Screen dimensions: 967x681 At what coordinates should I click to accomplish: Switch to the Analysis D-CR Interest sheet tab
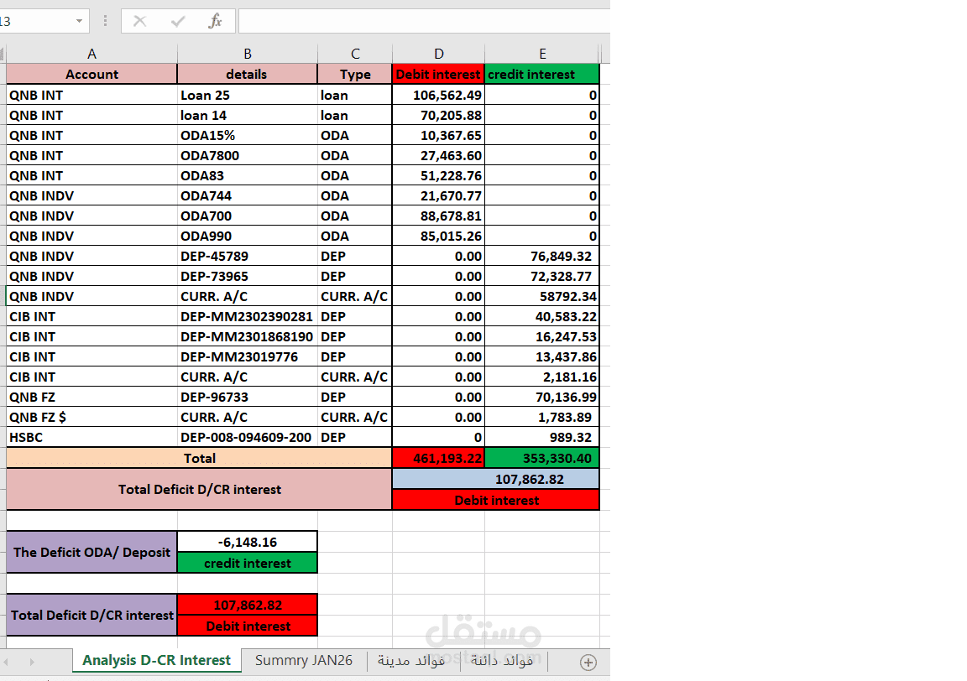click(x=157, y=660)
